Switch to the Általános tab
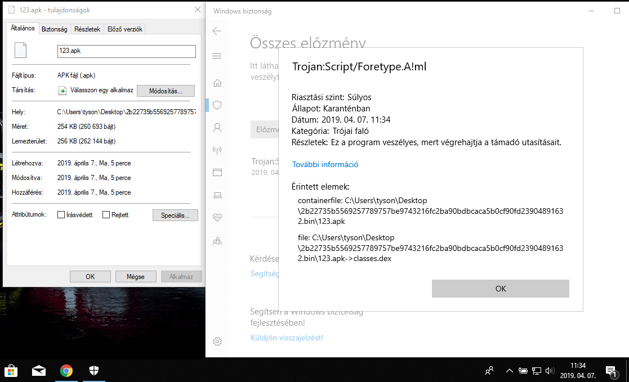Screen dimensions: 629x382 click(23, 28)
